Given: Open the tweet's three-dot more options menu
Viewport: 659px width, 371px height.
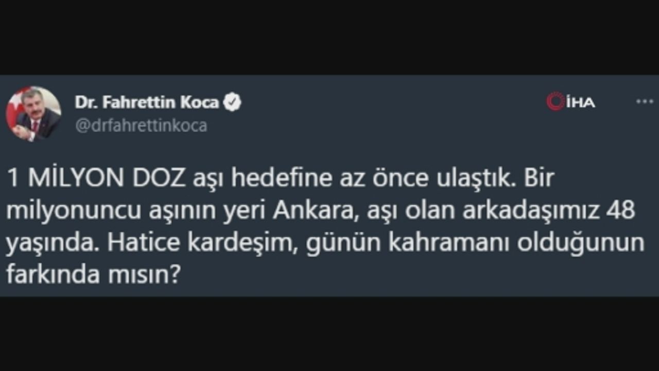Looking at the screenshot, I should click(645, 102).
